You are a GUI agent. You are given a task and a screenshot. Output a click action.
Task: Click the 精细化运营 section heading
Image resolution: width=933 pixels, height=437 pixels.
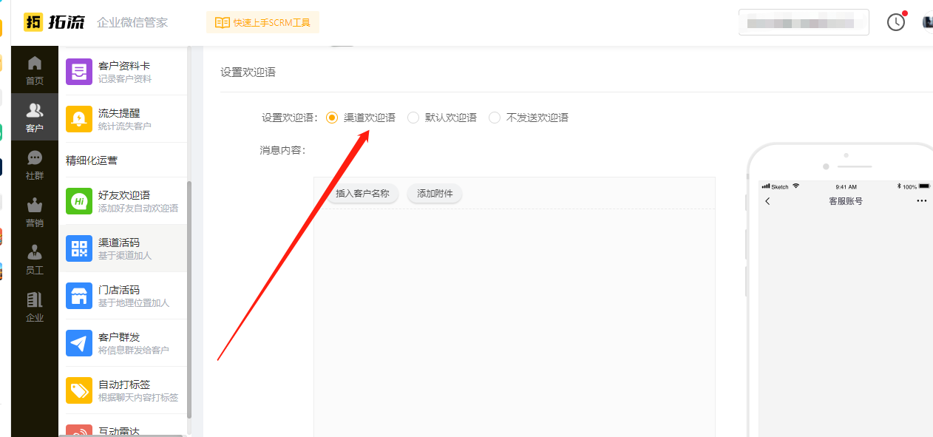[x=92, y=160]
